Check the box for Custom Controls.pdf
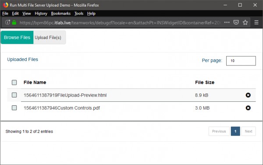Screen dimensions: 263x165 click(x=14, y=108)
